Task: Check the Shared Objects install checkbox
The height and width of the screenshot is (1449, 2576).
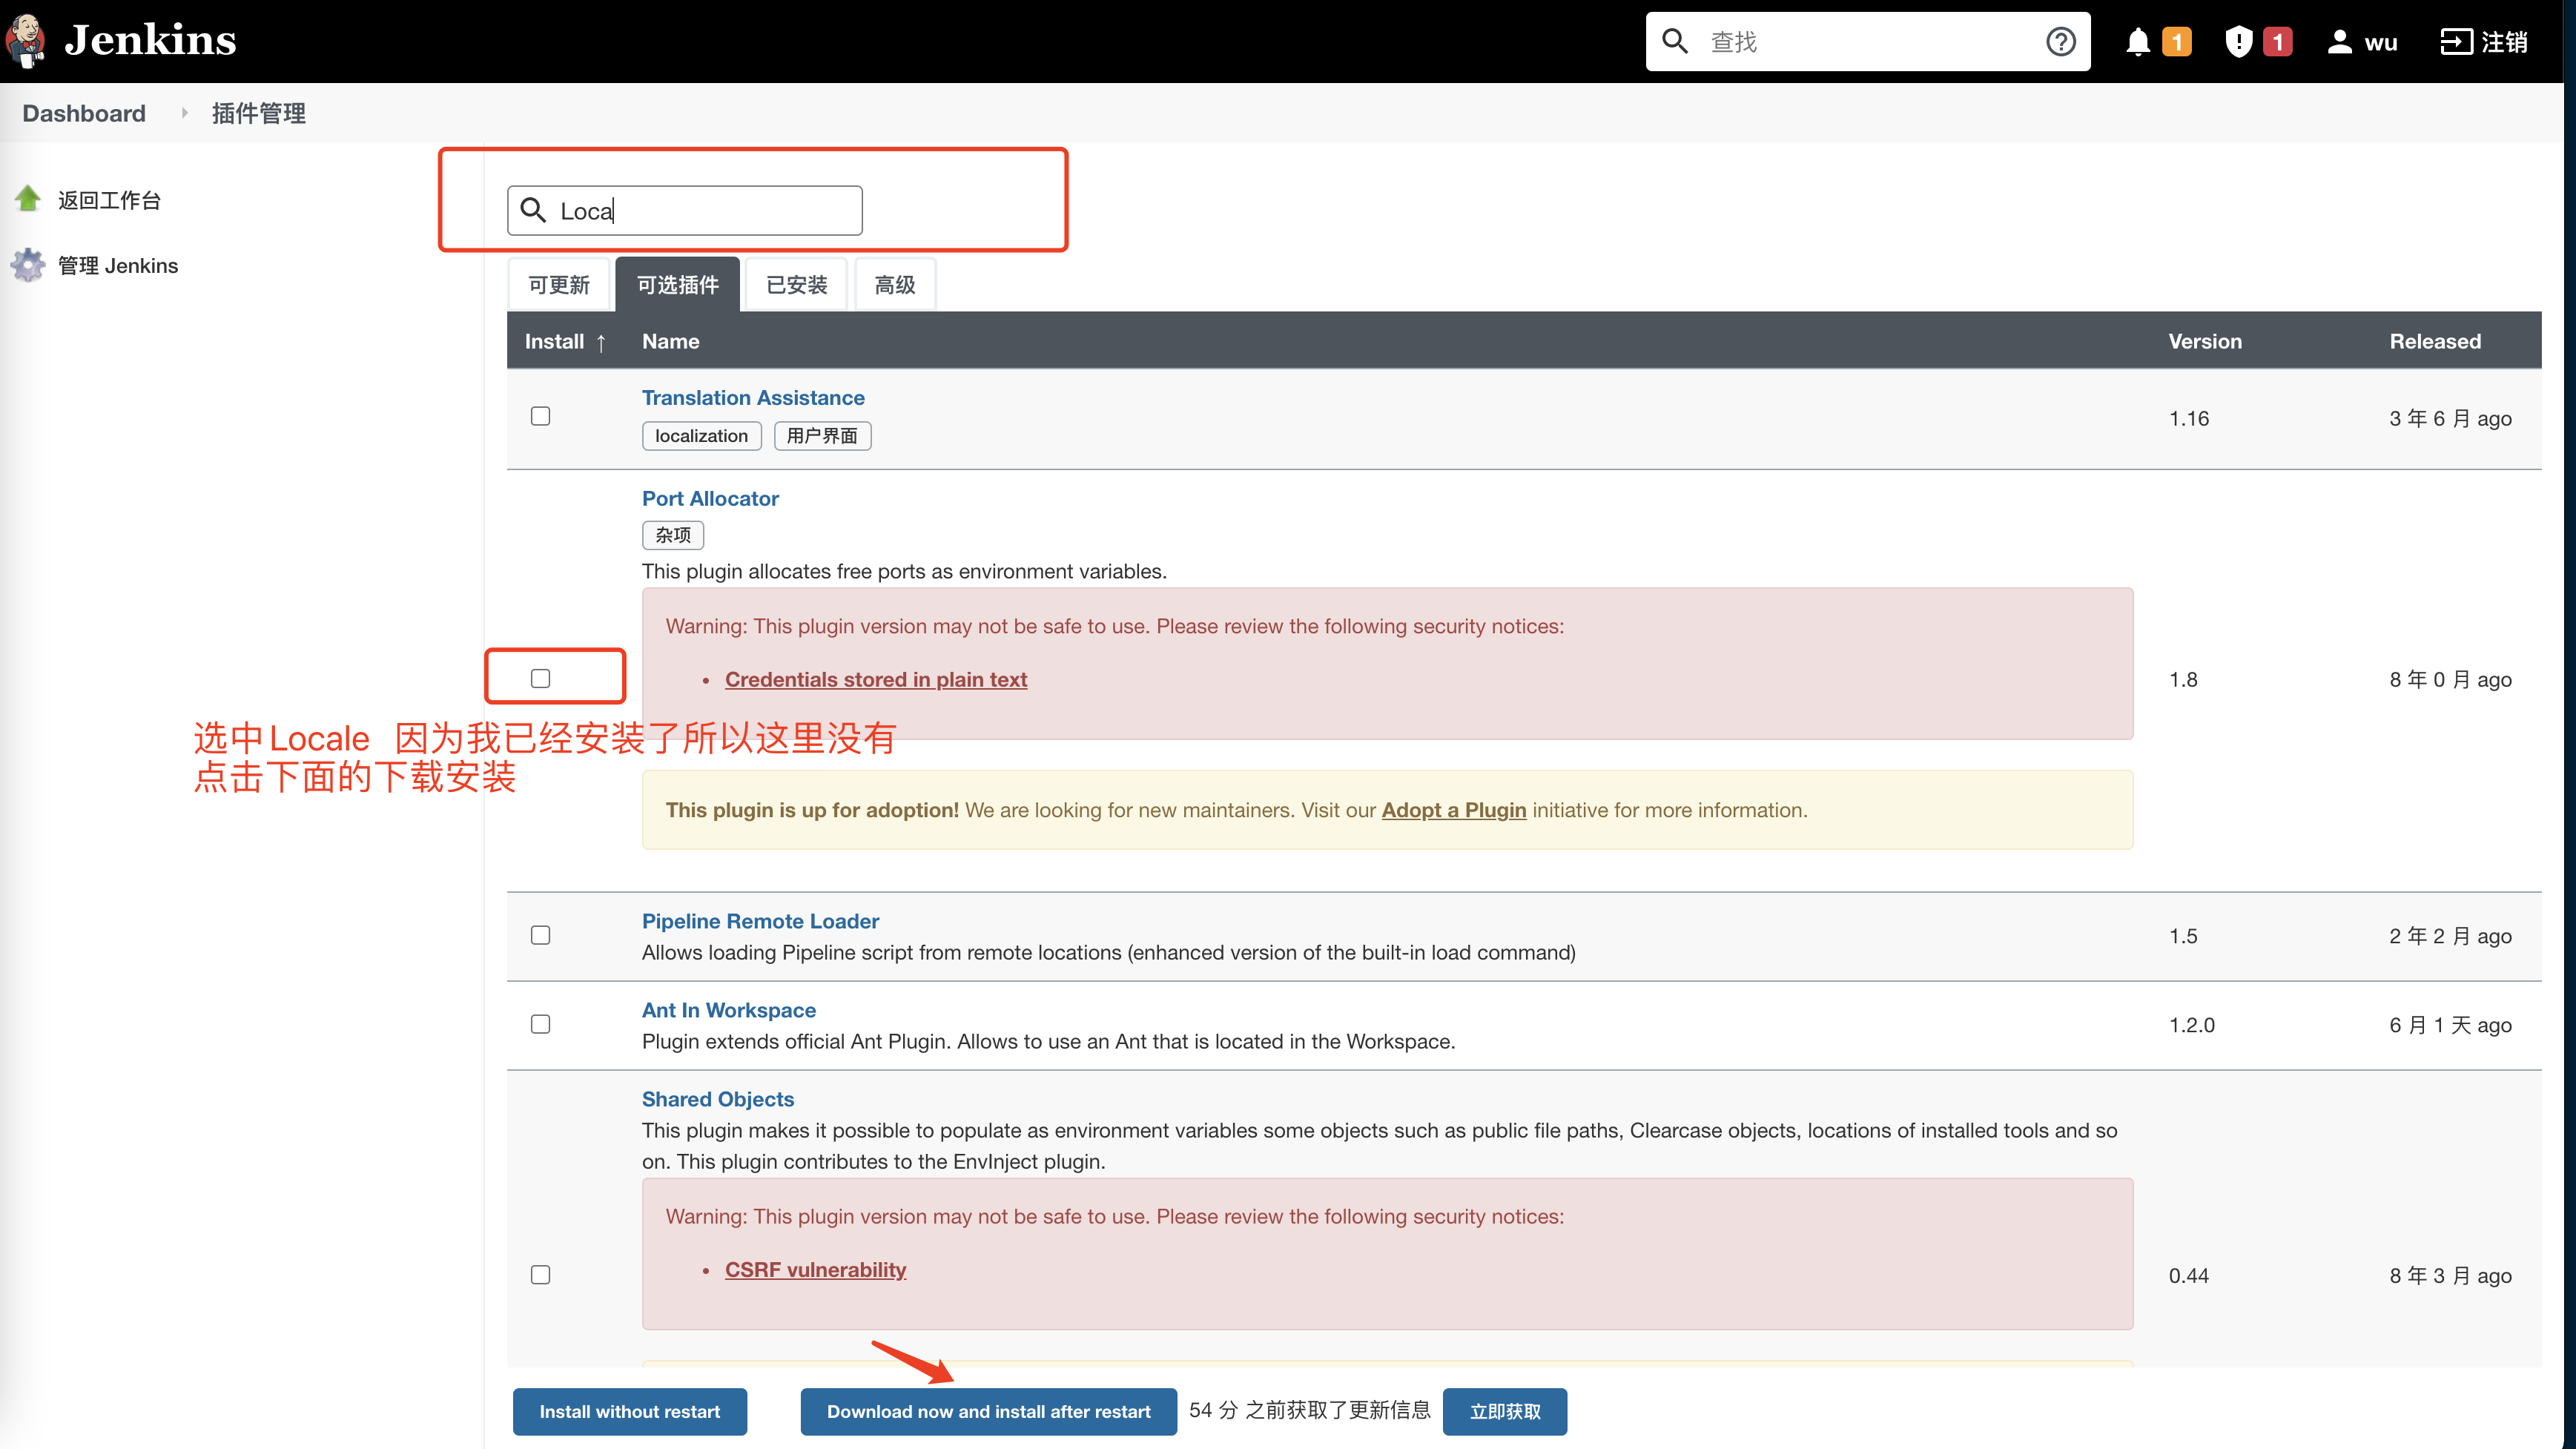Action: pos(540,1275)
